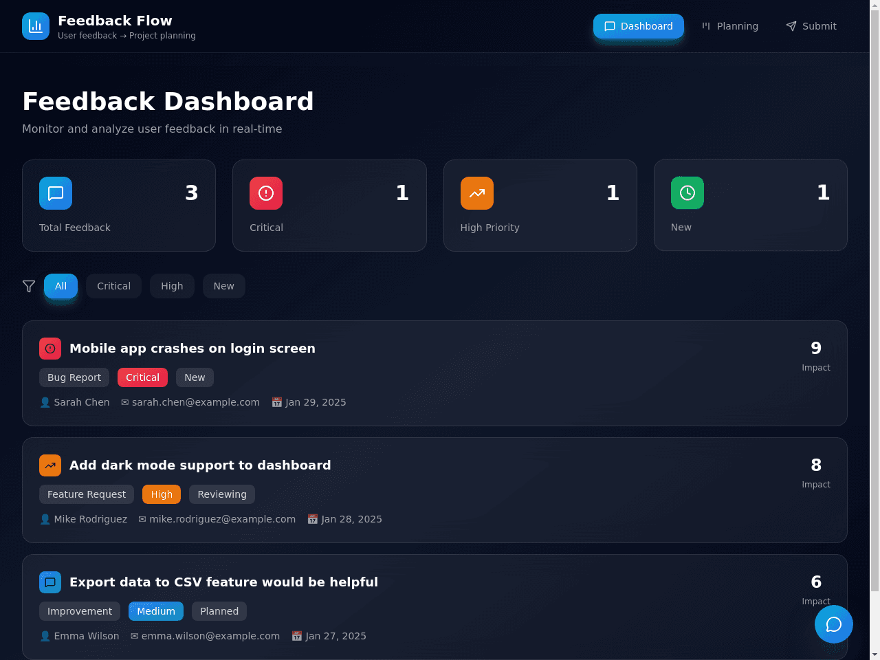
Task: Click the person icon beside Emma Wilson
Action: pyautogui.click(x=45, y=636)
